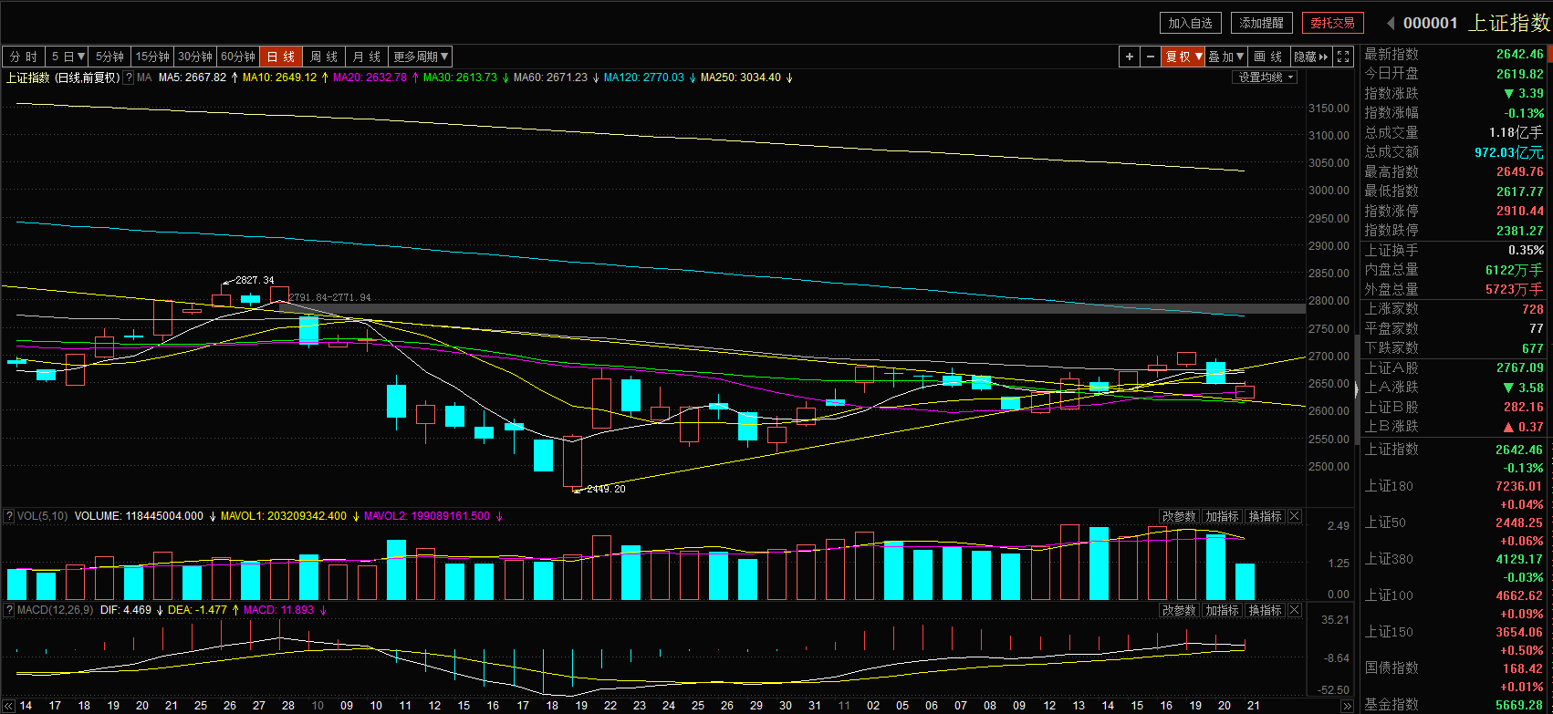
Task: Open help for main chart indicator
Action: (x=129, y=78)
